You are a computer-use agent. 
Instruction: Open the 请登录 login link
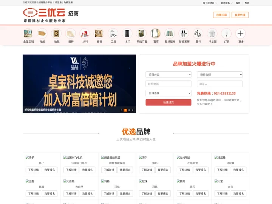pos(58,2)
